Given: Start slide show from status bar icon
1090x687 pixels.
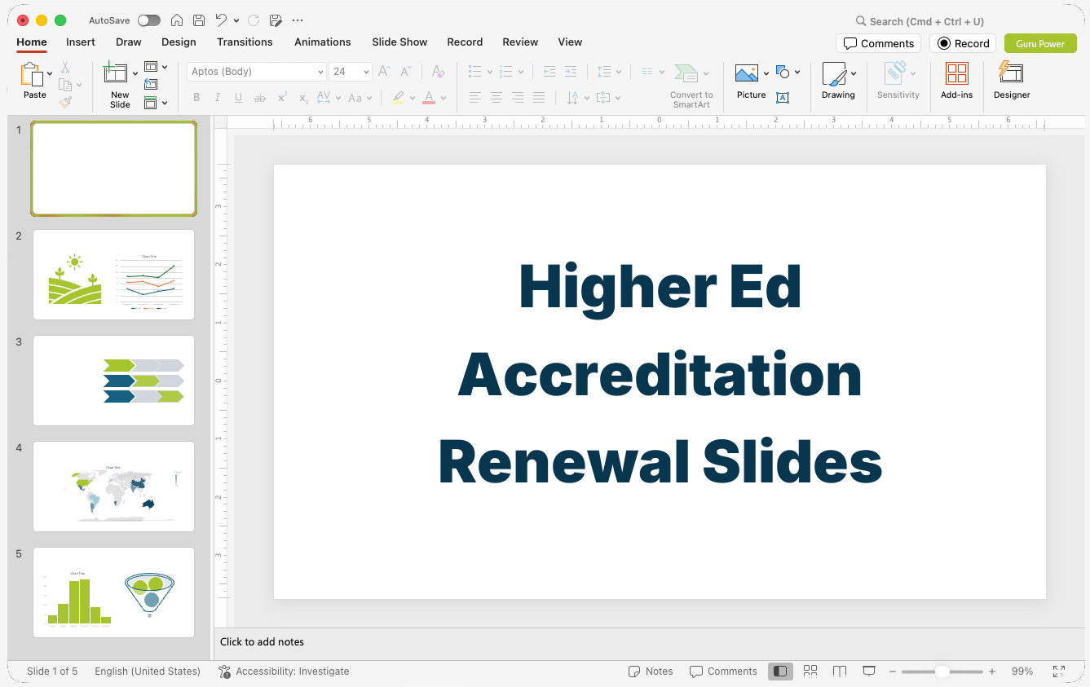Looking at the screenshot, I should tap(869, 672).
